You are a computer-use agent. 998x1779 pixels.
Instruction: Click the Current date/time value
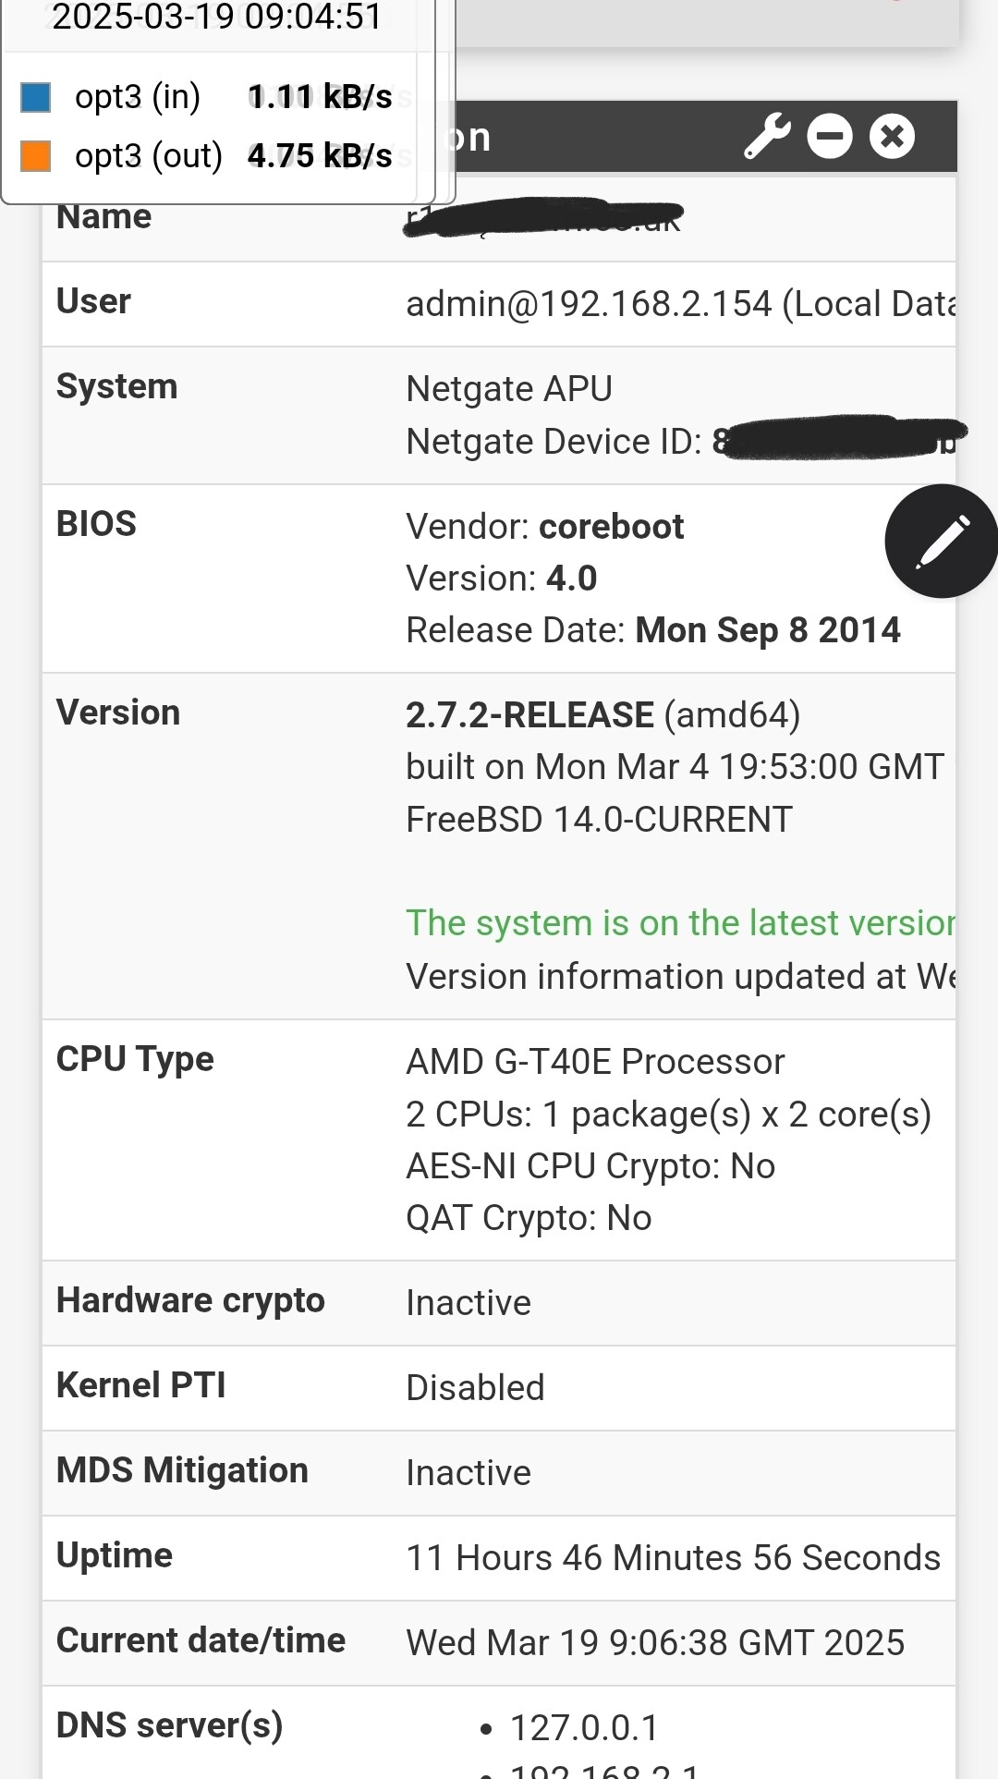click(655, 1643)
